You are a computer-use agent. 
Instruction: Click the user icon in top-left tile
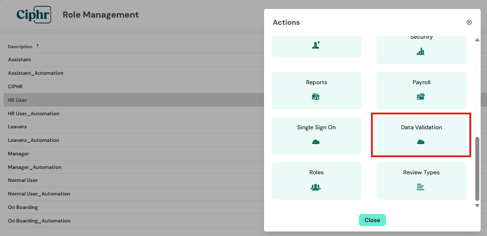tap(316, 45)
